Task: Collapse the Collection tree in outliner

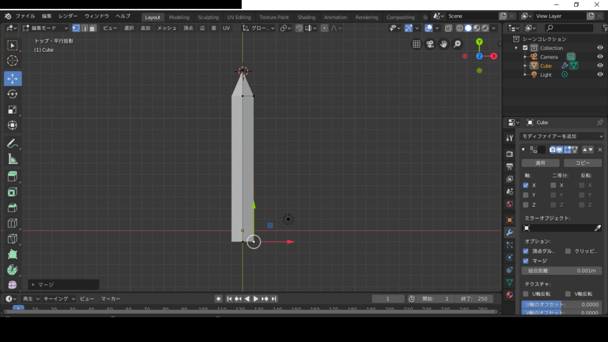Action: click(x=517, y=48)
